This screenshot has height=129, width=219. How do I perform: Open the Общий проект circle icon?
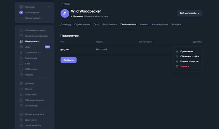[21, 13]
